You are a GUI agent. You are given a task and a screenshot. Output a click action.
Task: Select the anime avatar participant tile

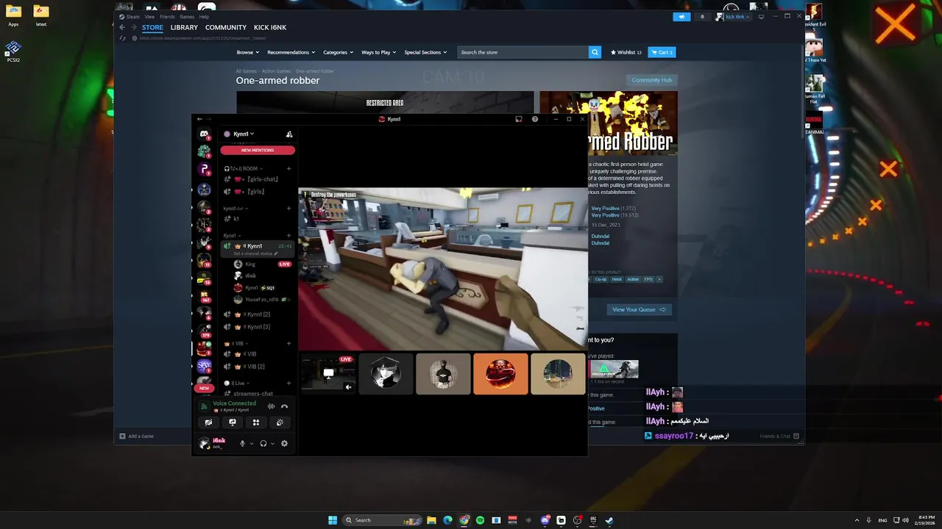(x=386, y=374)
